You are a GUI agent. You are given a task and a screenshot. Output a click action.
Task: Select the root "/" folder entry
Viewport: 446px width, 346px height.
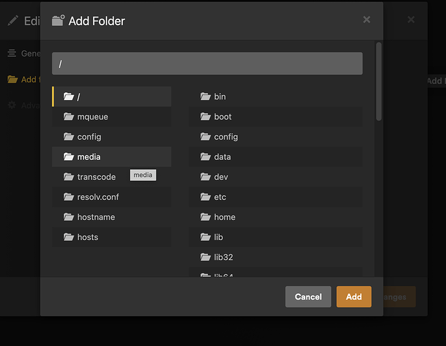(x=111, y=97)
